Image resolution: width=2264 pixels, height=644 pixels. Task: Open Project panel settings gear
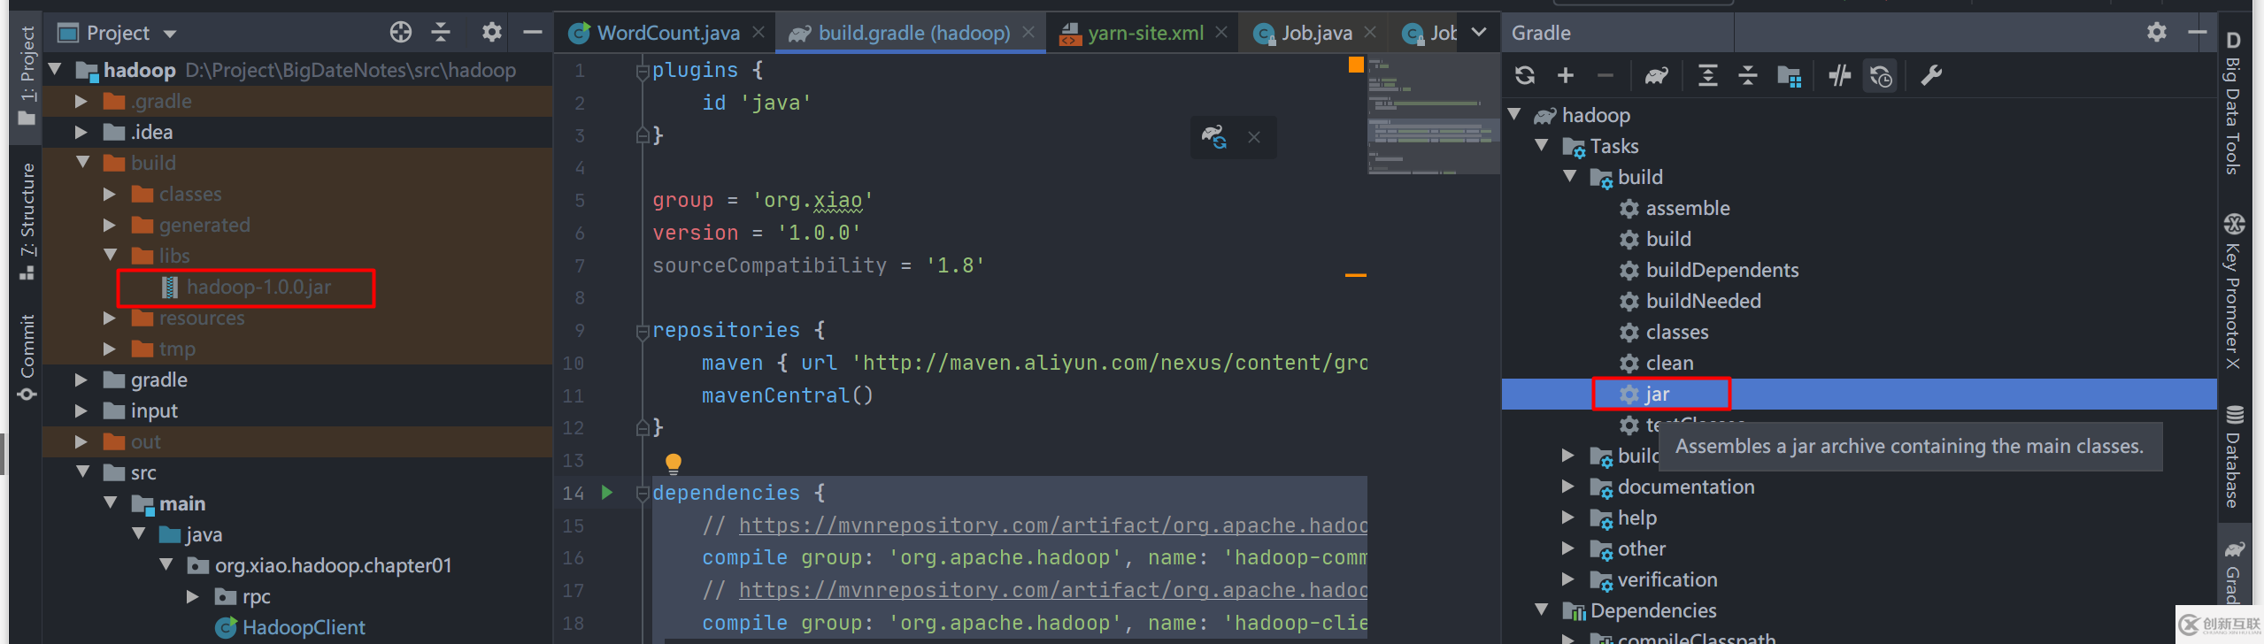[491, 33]
